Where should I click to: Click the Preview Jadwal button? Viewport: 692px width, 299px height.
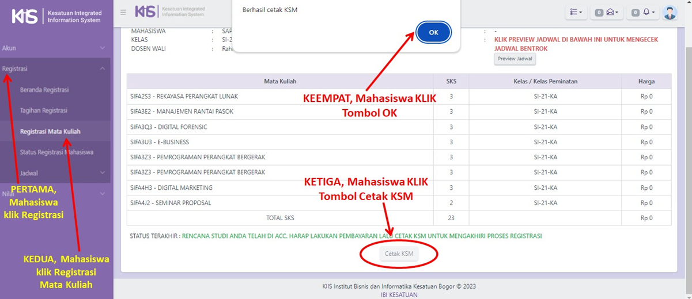coord(515,59)
